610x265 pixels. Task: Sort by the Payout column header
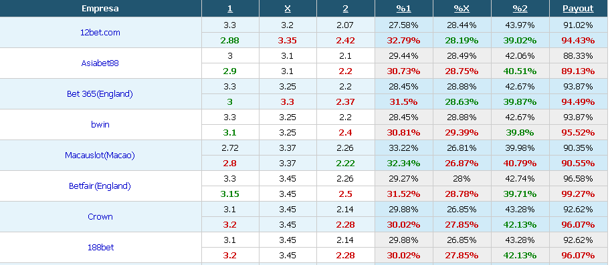[x=578, y=9]
